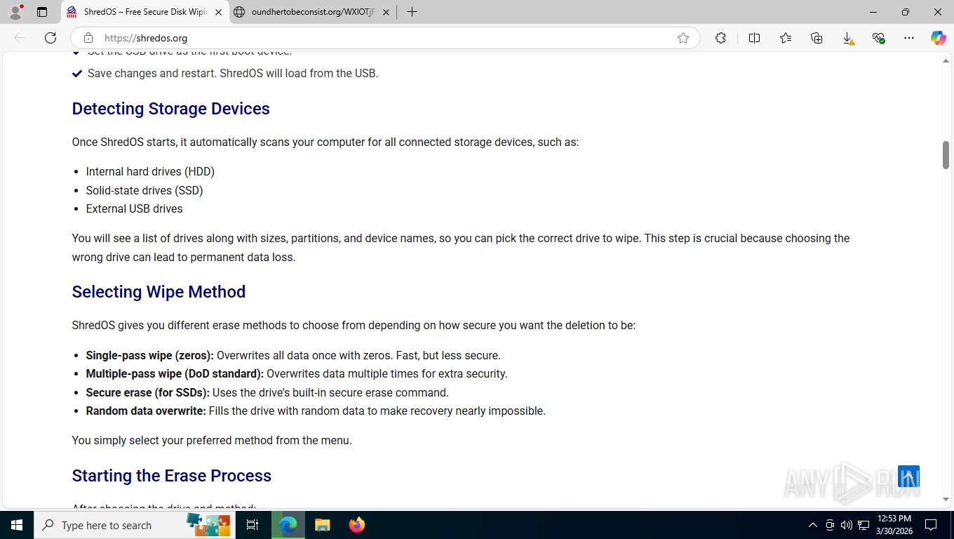Click the External USB drives list item
The height and width of the screenshot is (539, 954).
click(x=134, y=208)
